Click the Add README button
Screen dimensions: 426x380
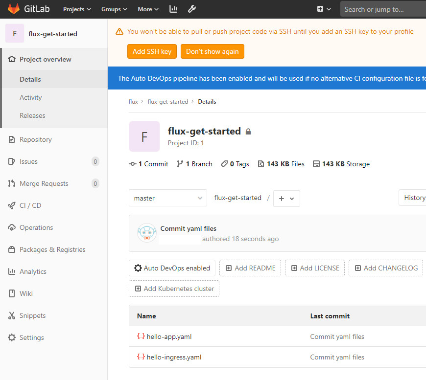(250, 268)
